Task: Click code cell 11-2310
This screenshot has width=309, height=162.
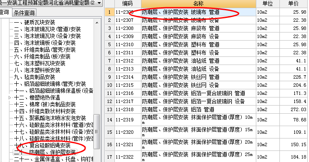Action: point(128,44)
